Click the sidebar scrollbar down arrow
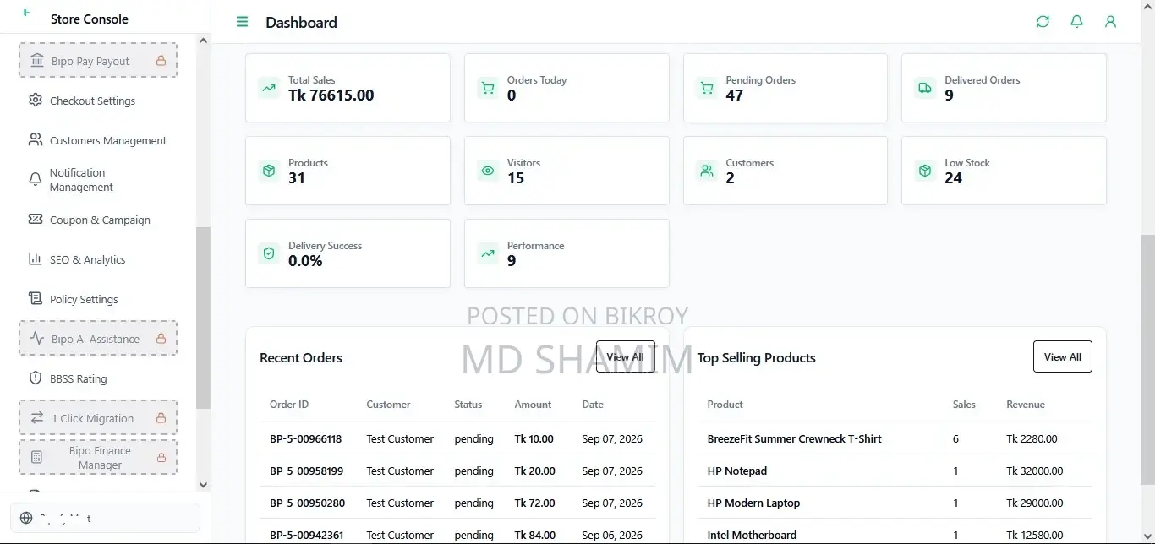This screenshot has height=544, width=1155. coord(203,485)
